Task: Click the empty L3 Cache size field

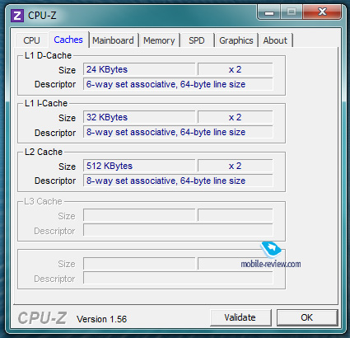Action: click(x=139, y=215)
